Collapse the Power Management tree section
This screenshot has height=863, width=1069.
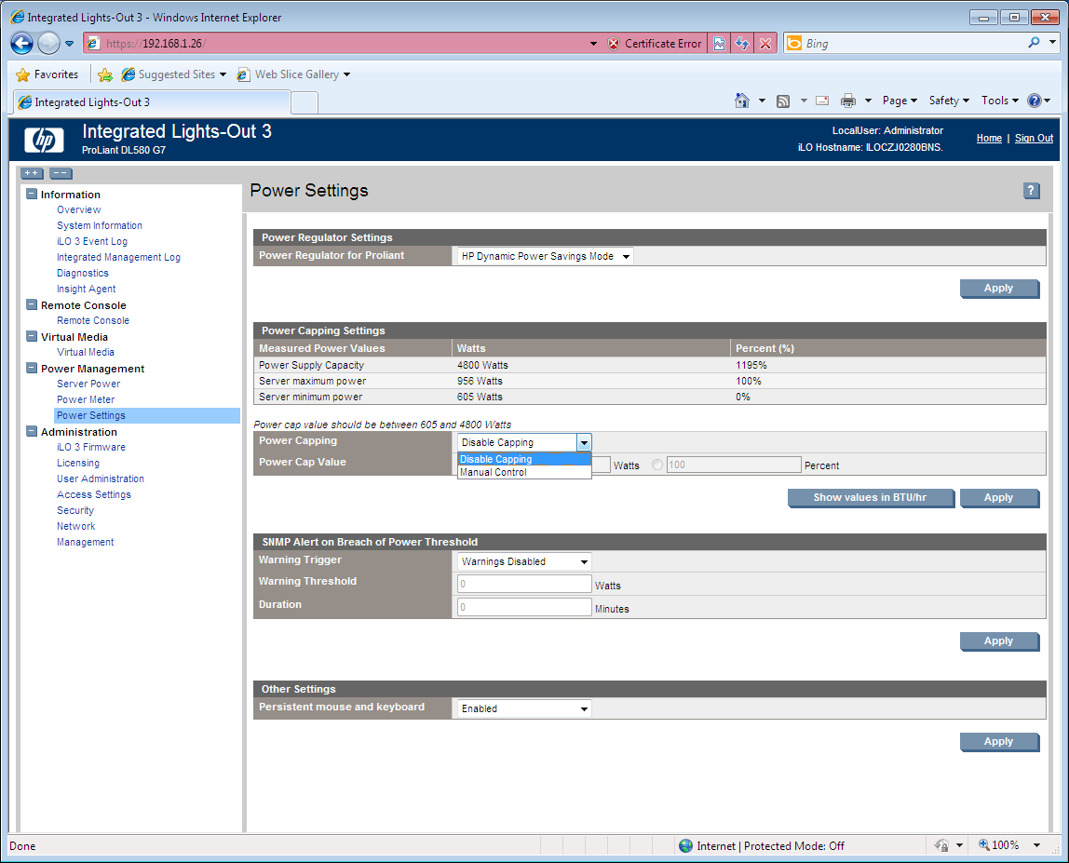click(32, 368)
